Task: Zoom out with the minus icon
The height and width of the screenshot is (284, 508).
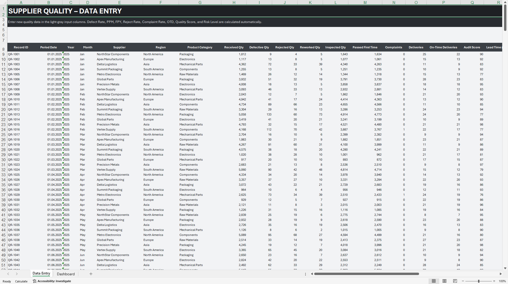Action: [463, 281]
